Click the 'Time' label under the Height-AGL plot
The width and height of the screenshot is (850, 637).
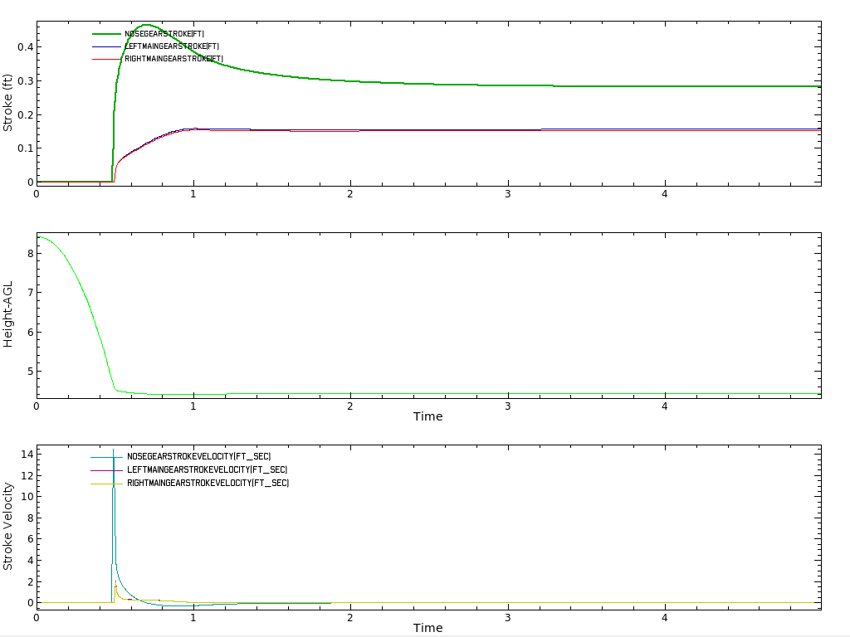[x=427, y=416]
